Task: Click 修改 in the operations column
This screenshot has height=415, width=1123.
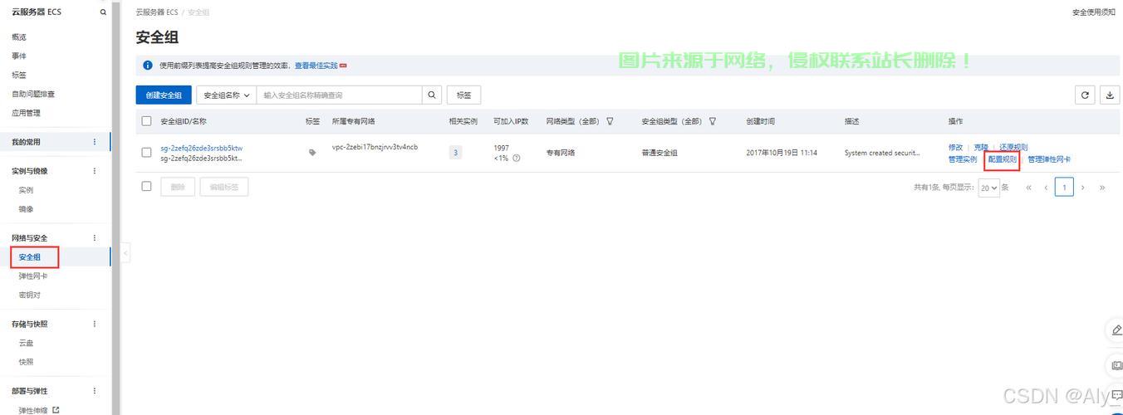Action: [955, 147]
